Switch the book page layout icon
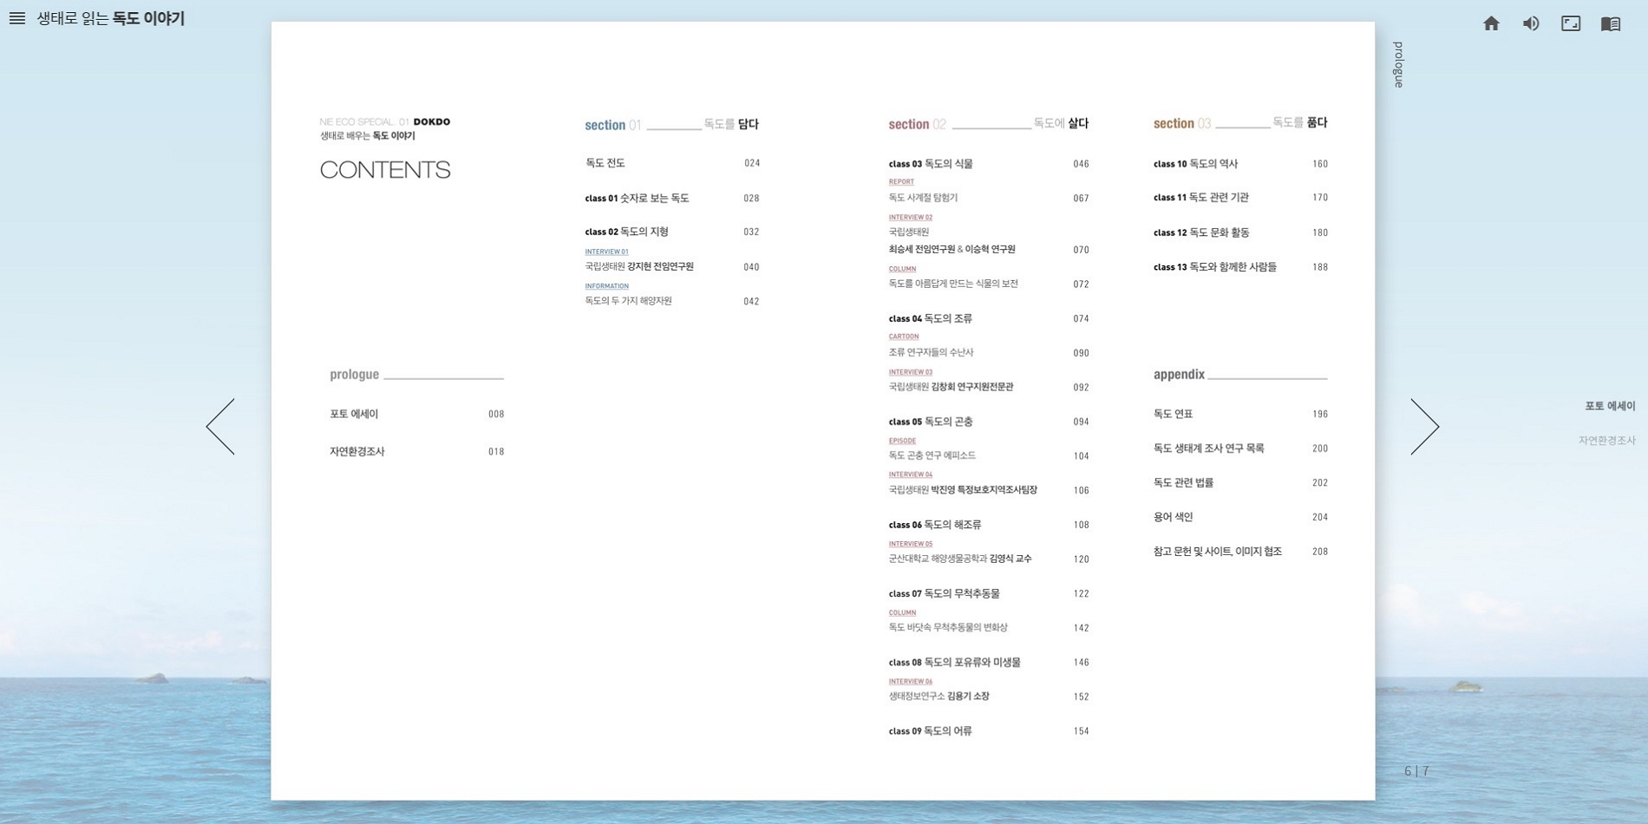 click(1611, 23)
